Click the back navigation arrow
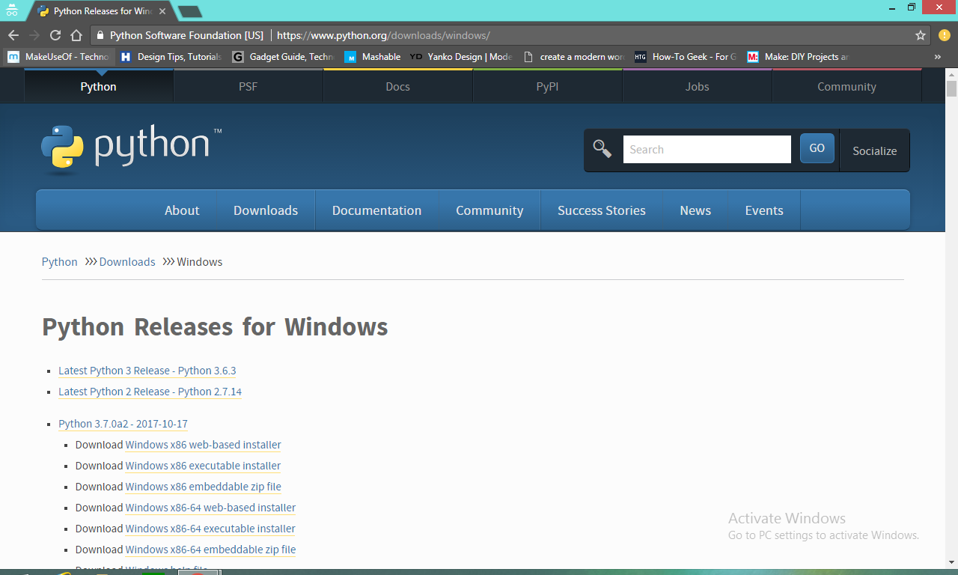 pos(13,34)
